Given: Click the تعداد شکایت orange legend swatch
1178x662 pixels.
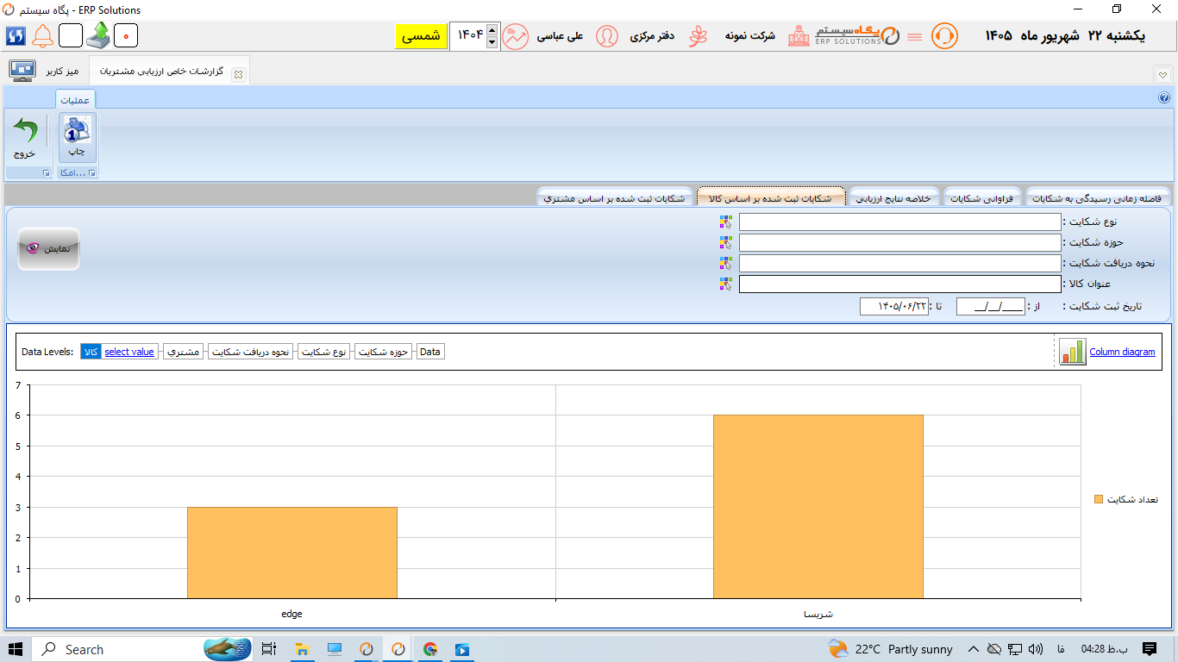Looking at the screenshot, I should 1099,499.
